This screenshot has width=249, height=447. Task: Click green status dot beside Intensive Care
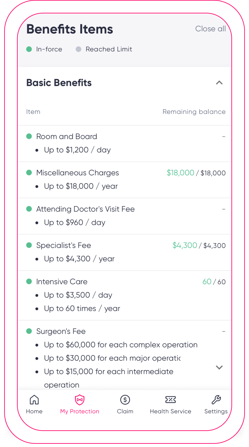tap(29, 281)
